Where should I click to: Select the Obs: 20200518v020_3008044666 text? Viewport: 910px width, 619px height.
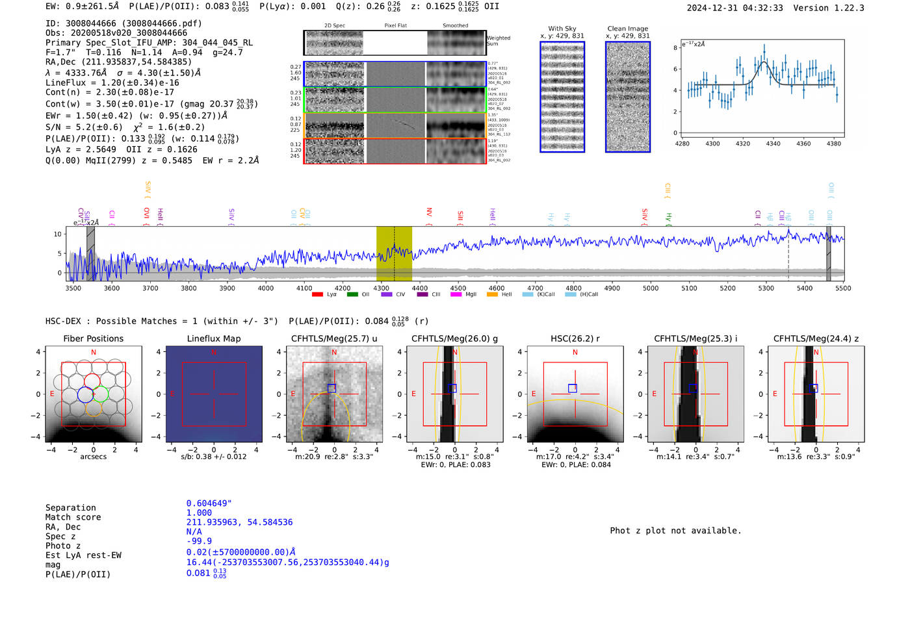(x=116, y=33)
